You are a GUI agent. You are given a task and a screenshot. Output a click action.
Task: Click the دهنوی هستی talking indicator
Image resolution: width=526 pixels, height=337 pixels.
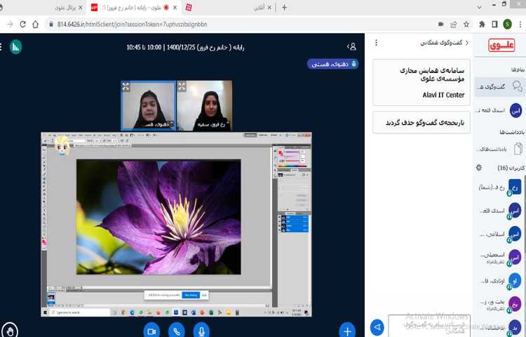click(x=332, y=64)
